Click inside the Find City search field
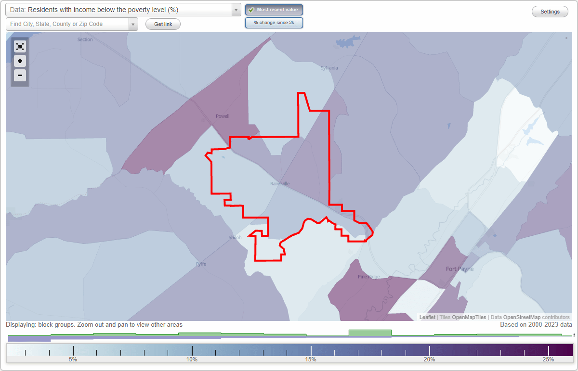The image size is (578, 371). 67,24
